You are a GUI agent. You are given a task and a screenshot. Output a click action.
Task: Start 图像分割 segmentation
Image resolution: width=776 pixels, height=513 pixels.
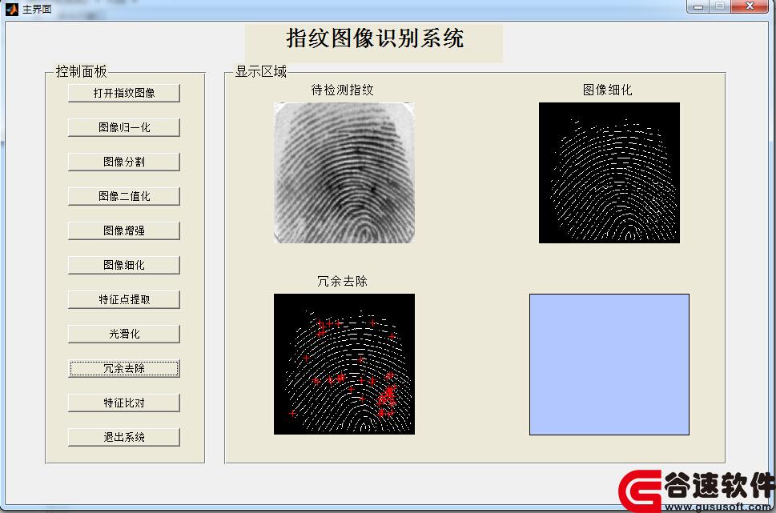pos(123,162)
